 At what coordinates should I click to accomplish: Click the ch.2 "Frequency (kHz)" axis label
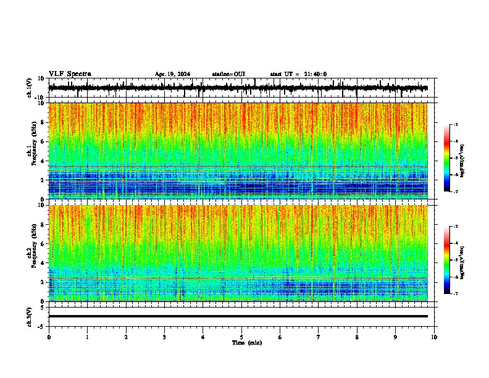[34, 245]
